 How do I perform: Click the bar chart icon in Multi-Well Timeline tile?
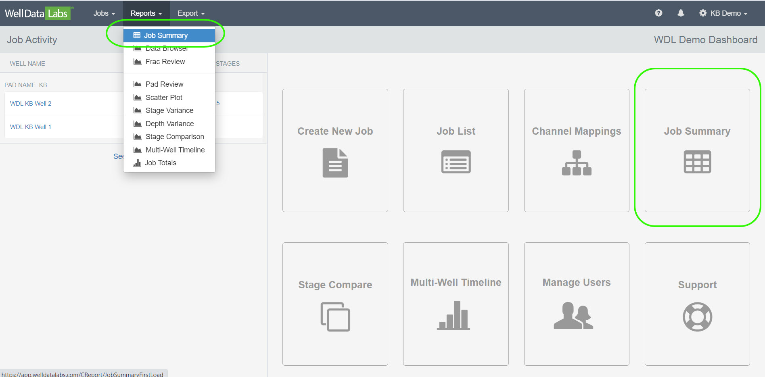454,315
